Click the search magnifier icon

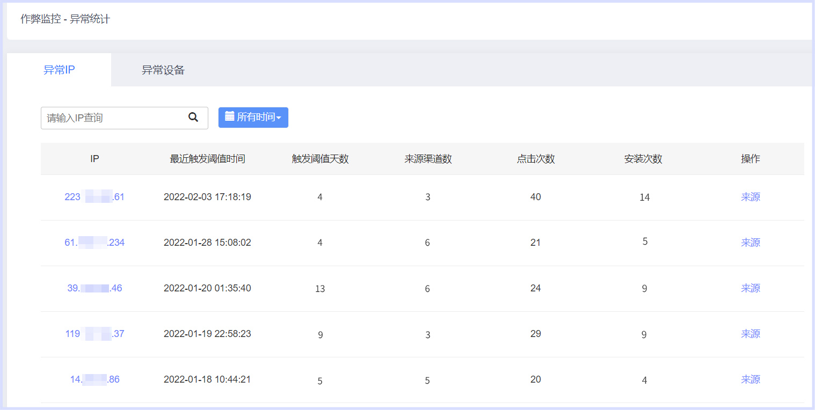coord(193,117)
